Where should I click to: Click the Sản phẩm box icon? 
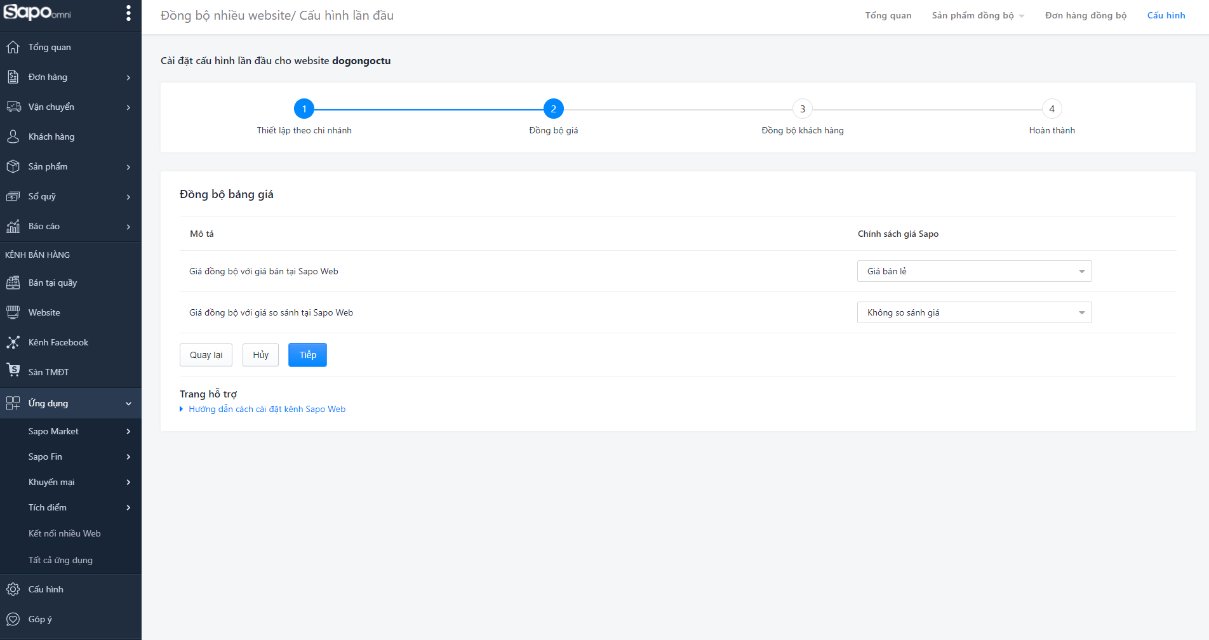[x=13, y=166]
